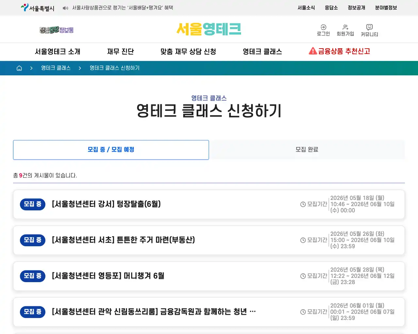Open 관악 신림동쓰리룸 금융감독원 post
Screen dimensions: 418x334
point(154,312)
